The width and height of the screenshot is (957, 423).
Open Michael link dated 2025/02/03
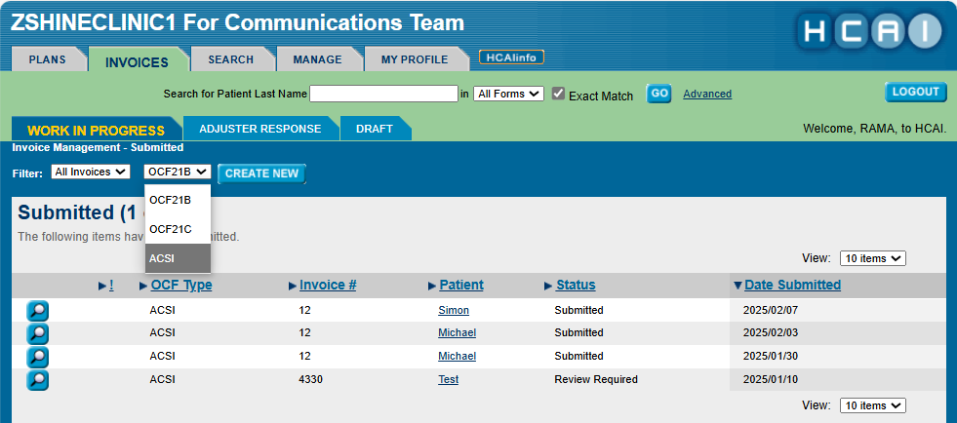pos(458,332)
